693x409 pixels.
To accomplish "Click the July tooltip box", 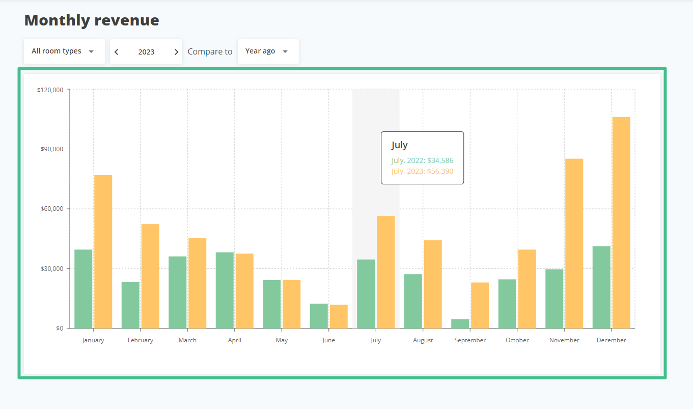I will [422, 158].
